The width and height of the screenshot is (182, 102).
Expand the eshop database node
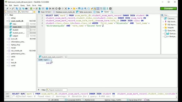pos(7,18)
